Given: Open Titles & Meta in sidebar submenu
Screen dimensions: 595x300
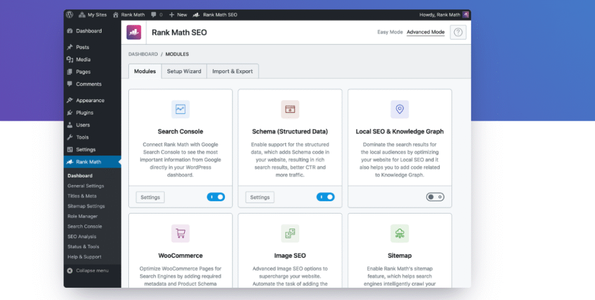Looking at the screenshot, I should pos(82,196).
